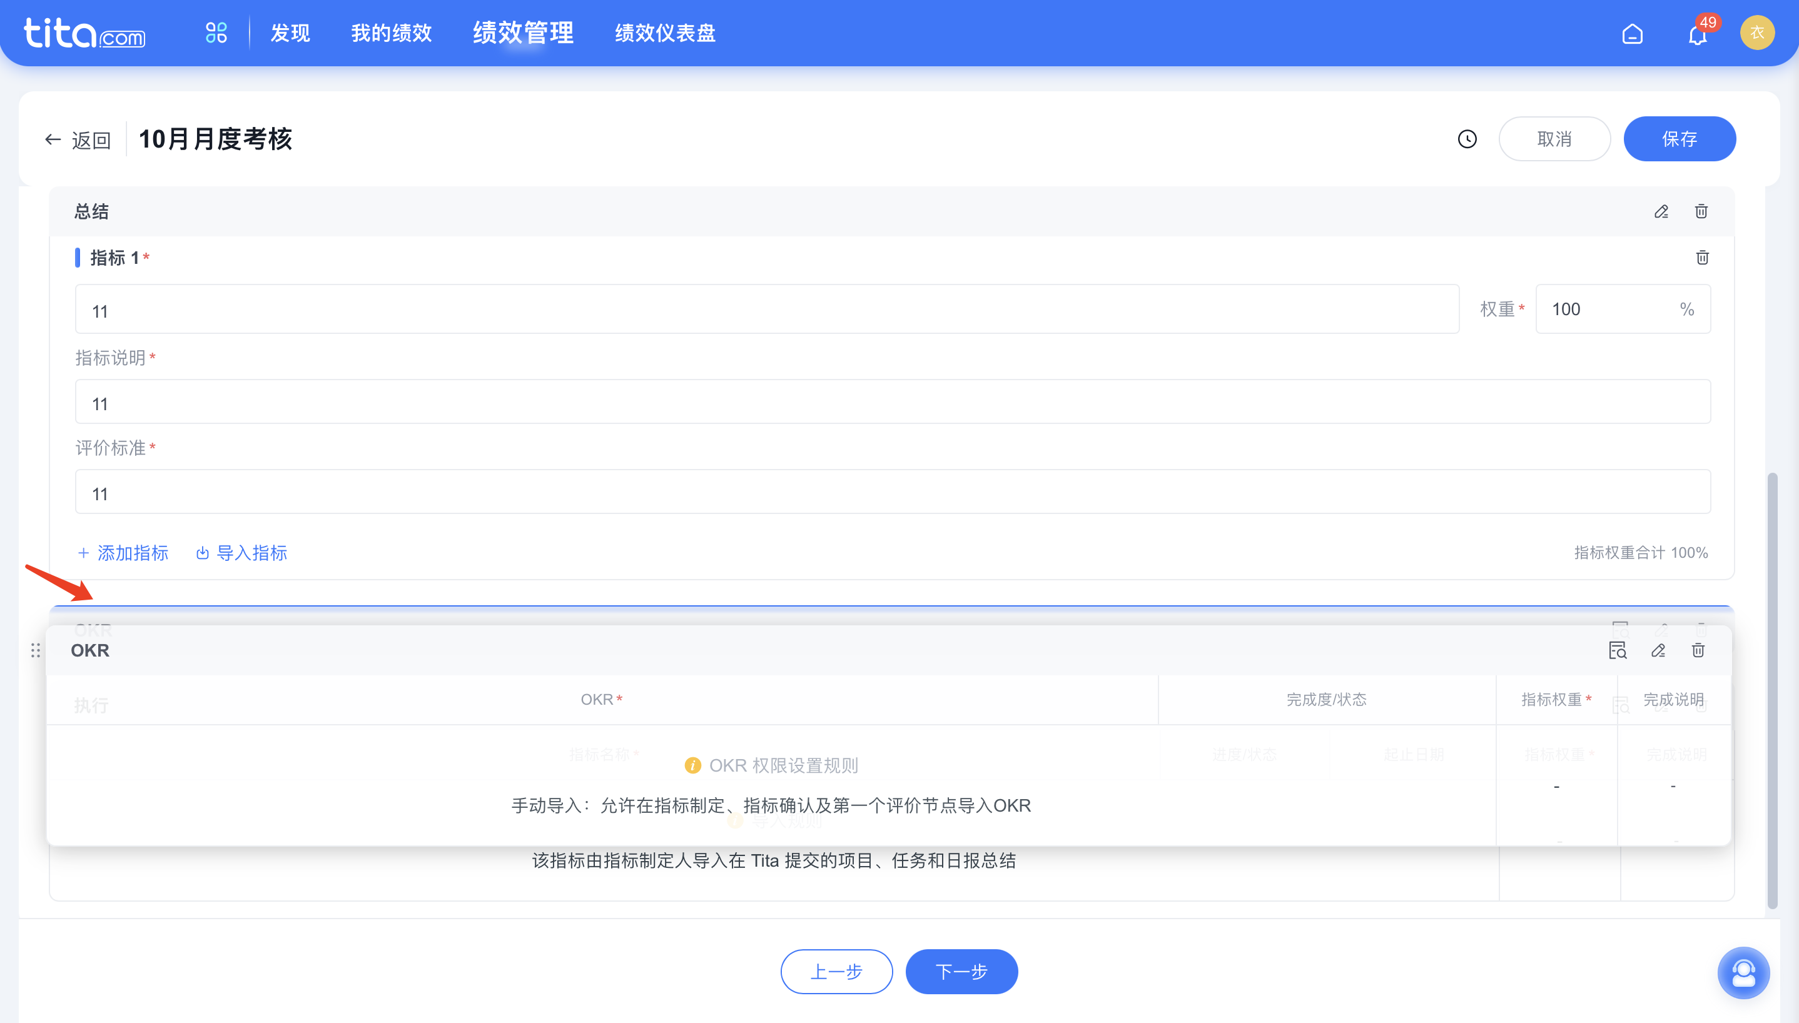The image size is (1799, 1023).
Task: Click 下一步 to proceed next step
Action: pos(963,972)
